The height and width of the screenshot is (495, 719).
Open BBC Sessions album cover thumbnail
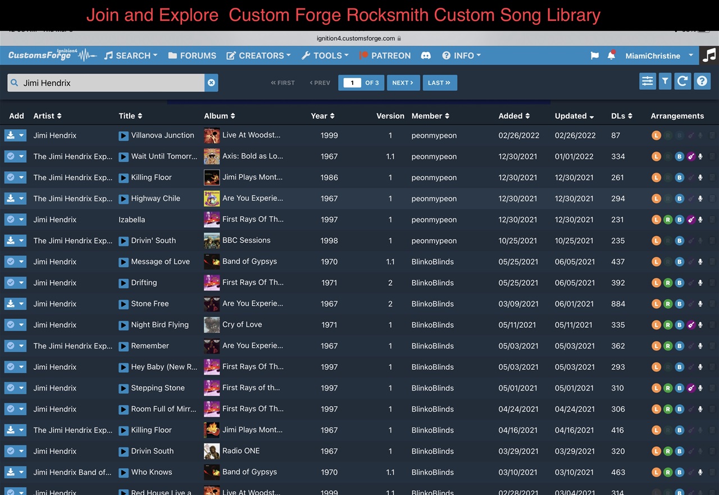pyautogui.click(x=212, y=241)
